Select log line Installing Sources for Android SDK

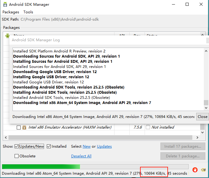(63, 62)
